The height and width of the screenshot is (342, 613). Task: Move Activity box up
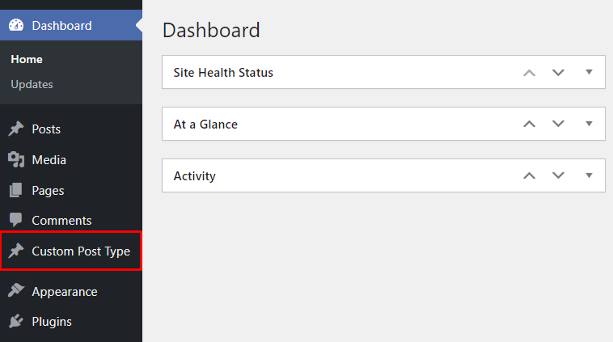pos(530,175)
